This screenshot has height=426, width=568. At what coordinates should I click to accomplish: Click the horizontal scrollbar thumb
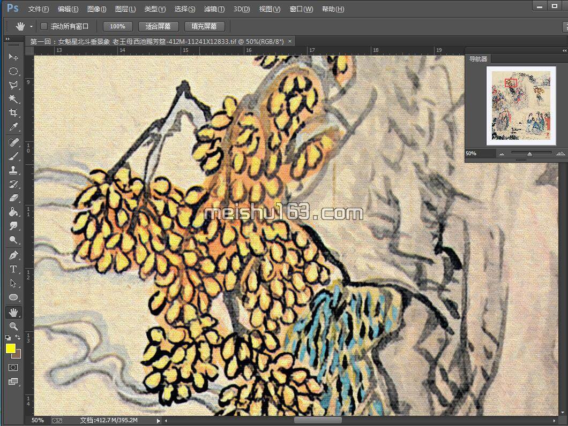pyautogui.click(x=318, y=421)
